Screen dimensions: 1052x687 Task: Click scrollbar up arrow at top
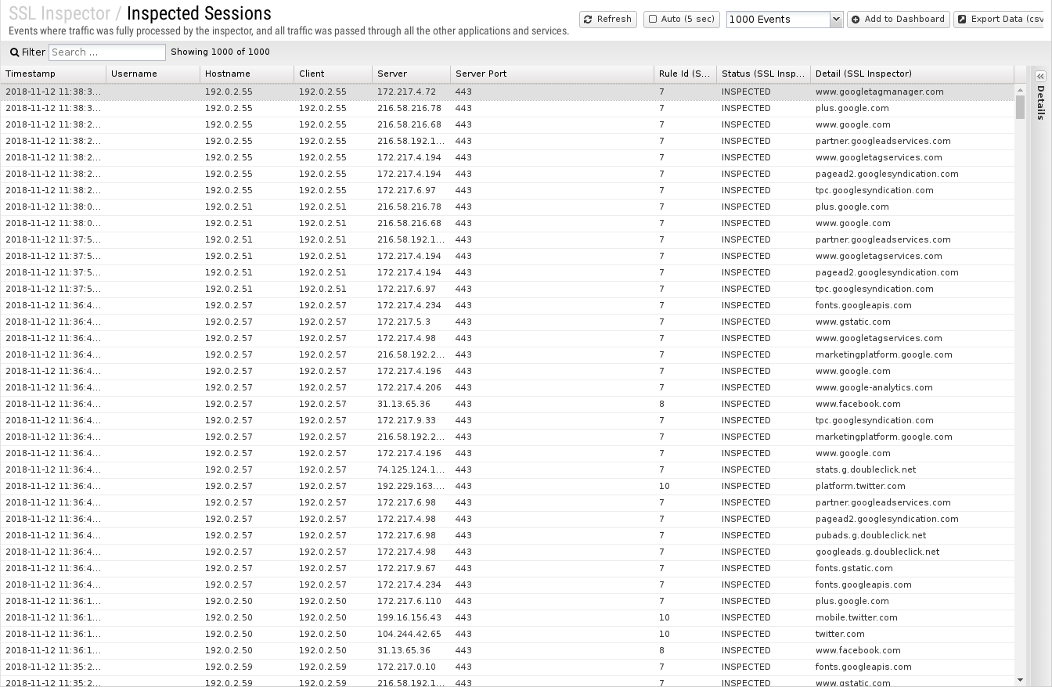tap(1020, 90)
